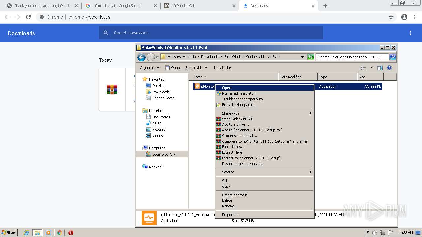
Task: Switch to the Google Search tab
Action: coord(121,6)
